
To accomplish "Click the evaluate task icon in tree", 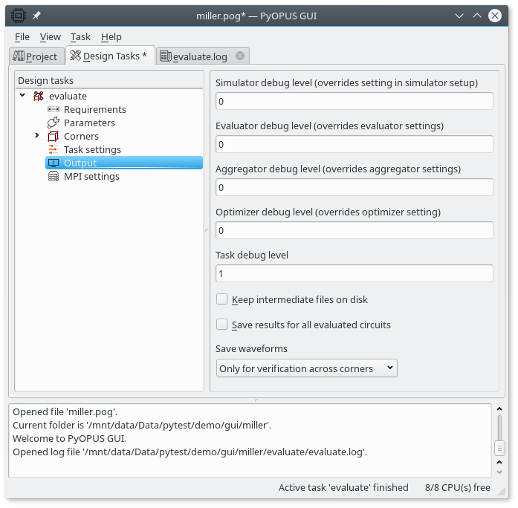I will [39, 97].
